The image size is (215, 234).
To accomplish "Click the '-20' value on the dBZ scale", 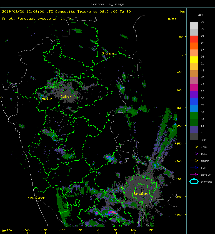I will (203, 140).
